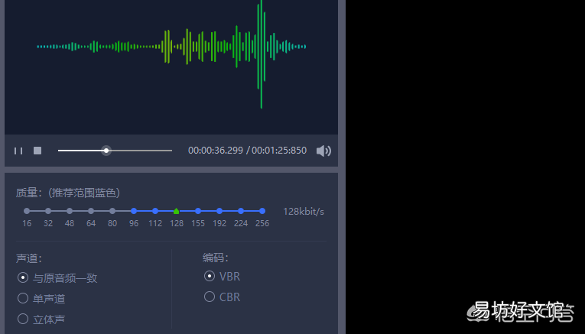585x334 pixels.
Task: Pause the audio playback
Action: pyautogui.click(x=18, y=151)
